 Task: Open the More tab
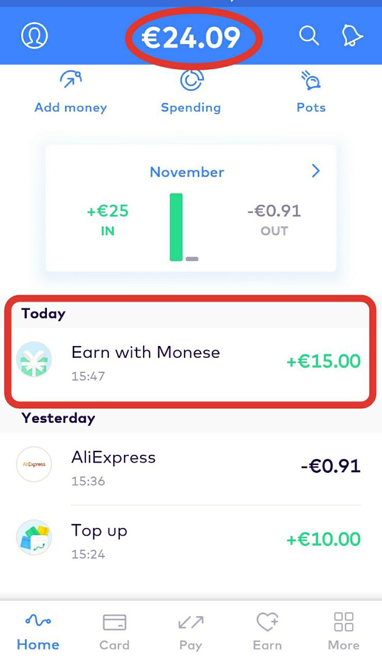(344, 632)
